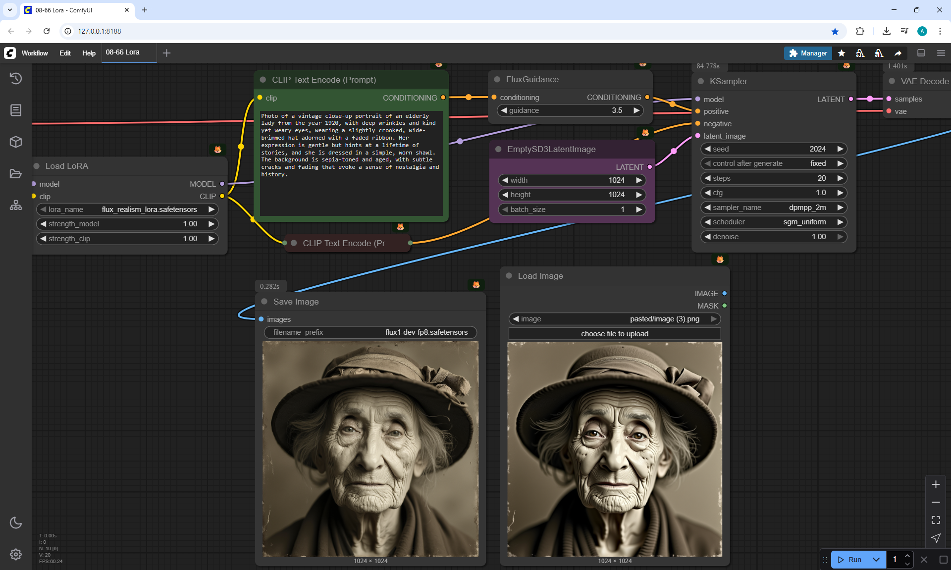Open the node library cube icon
951x570 pixels.
click(x=16, y=142)
